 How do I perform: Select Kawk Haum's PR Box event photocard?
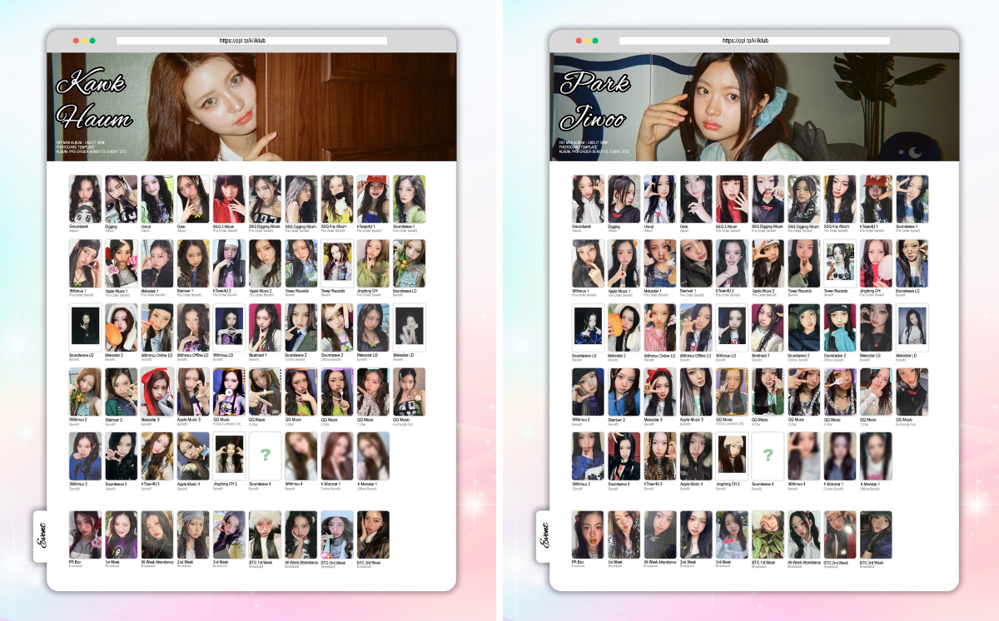[x=85, y=535]
